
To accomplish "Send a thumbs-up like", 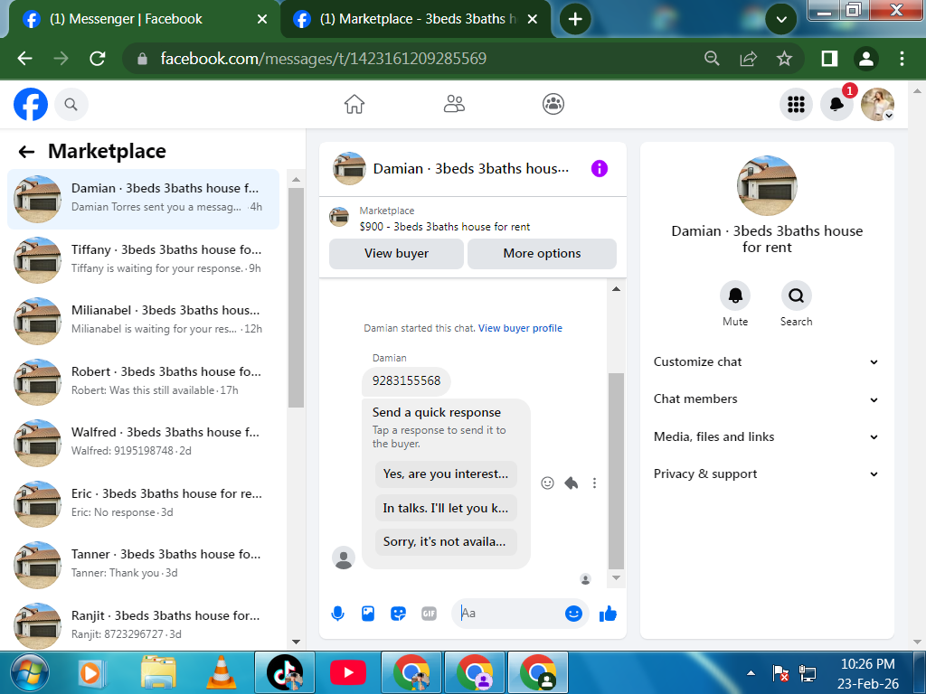I will pyautogui.click(x=608, y=614).
